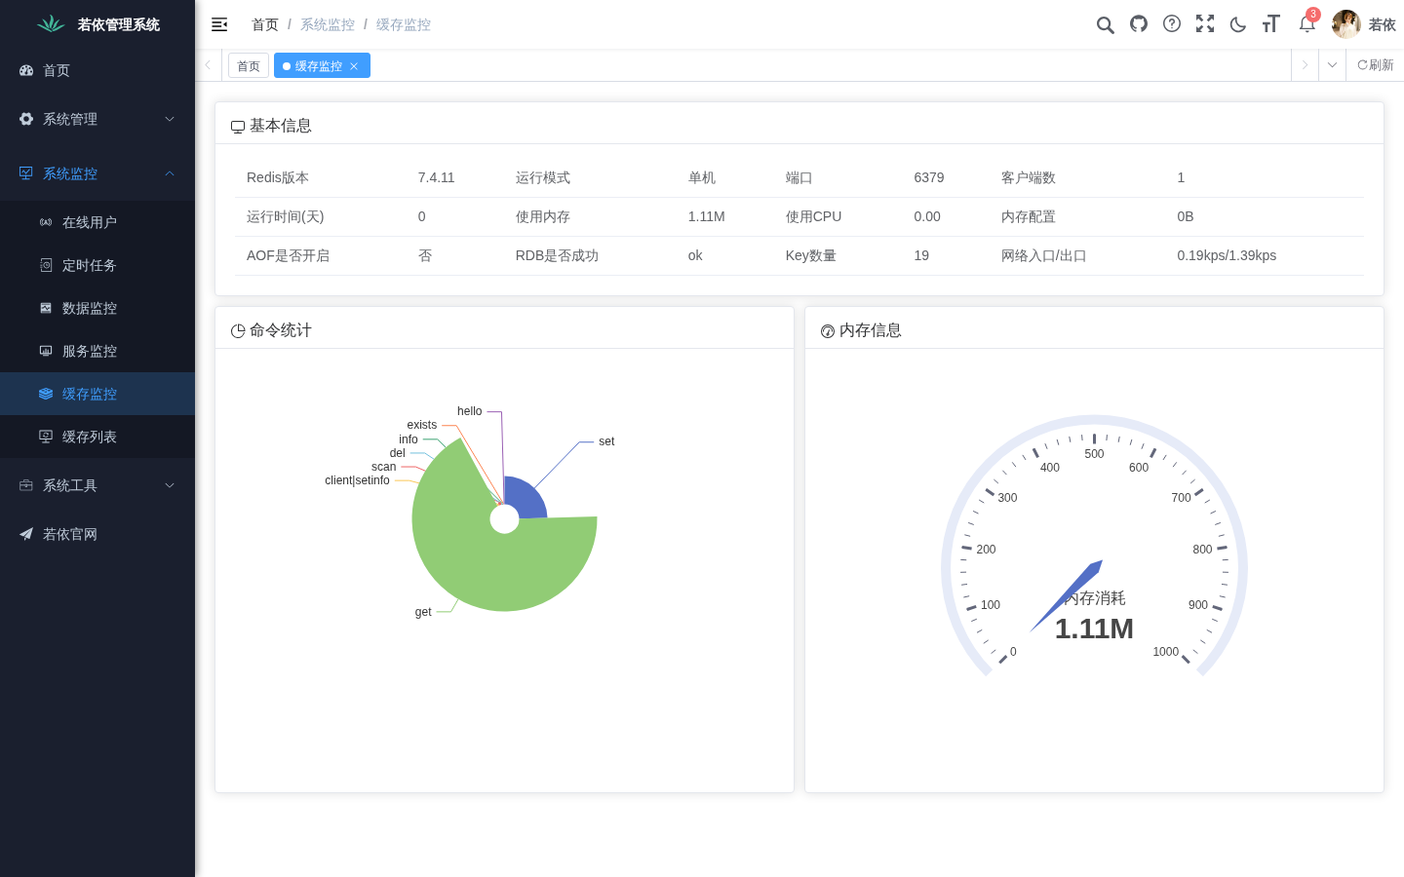Screen dimensions: 1404x877
Task: Open the help documentation question icon
Action: pos(1172,24)
